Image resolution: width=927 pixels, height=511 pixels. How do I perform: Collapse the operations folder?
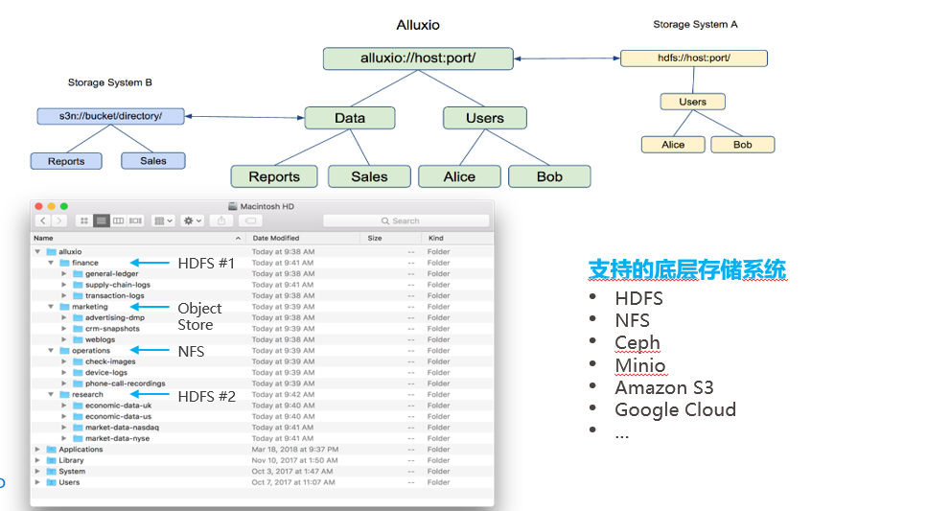[51, 350]
